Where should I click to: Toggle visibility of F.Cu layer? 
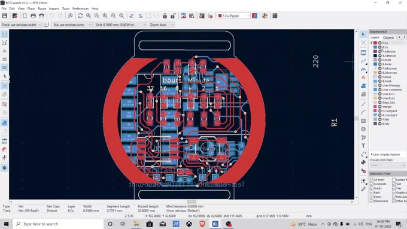(379, 43)
